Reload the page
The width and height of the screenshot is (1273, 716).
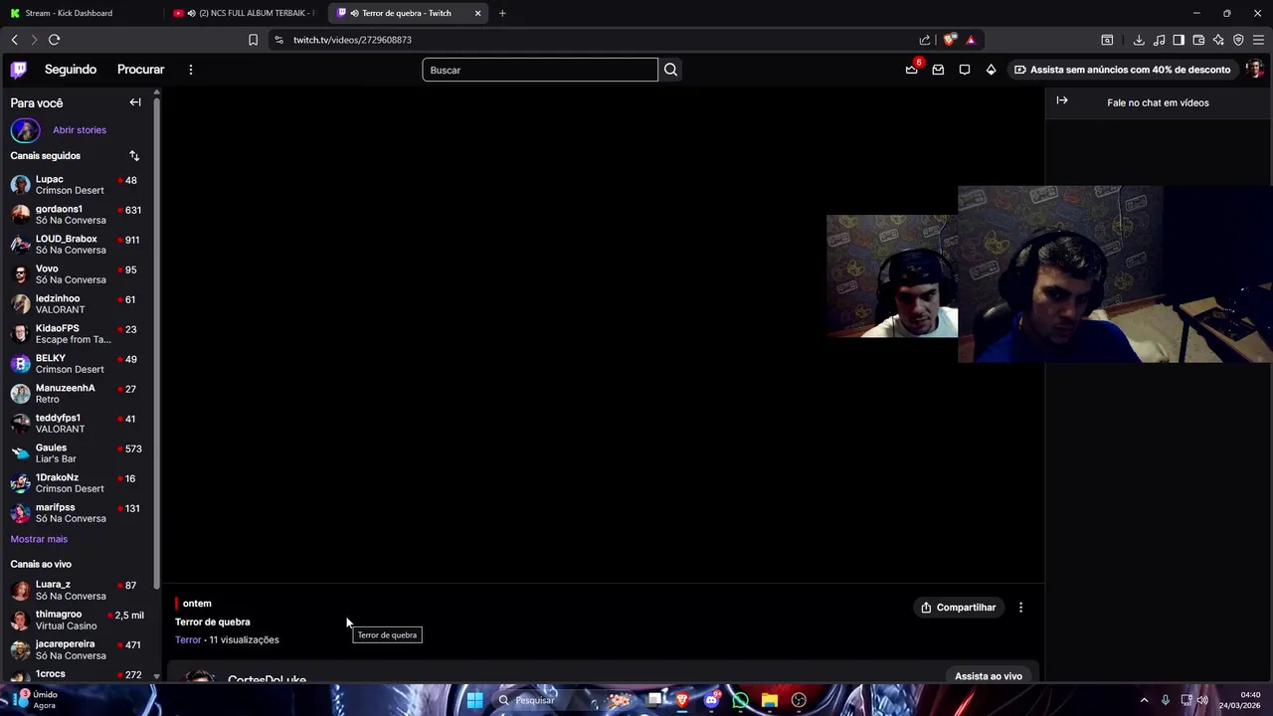click(54, 40)
